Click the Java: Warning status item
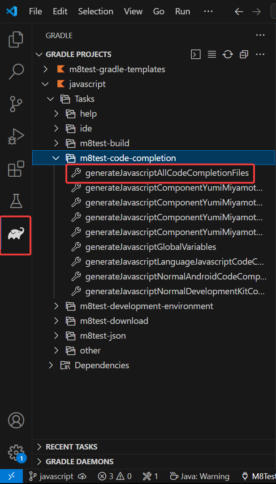The height and width of the screenshot is (484, 276). [x=200, y=476]
